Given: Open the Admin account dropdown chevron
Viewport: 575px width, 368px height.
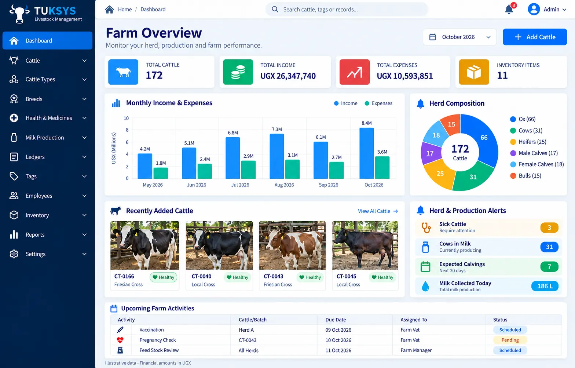Looking at the screenshot, I should (564, 10).
